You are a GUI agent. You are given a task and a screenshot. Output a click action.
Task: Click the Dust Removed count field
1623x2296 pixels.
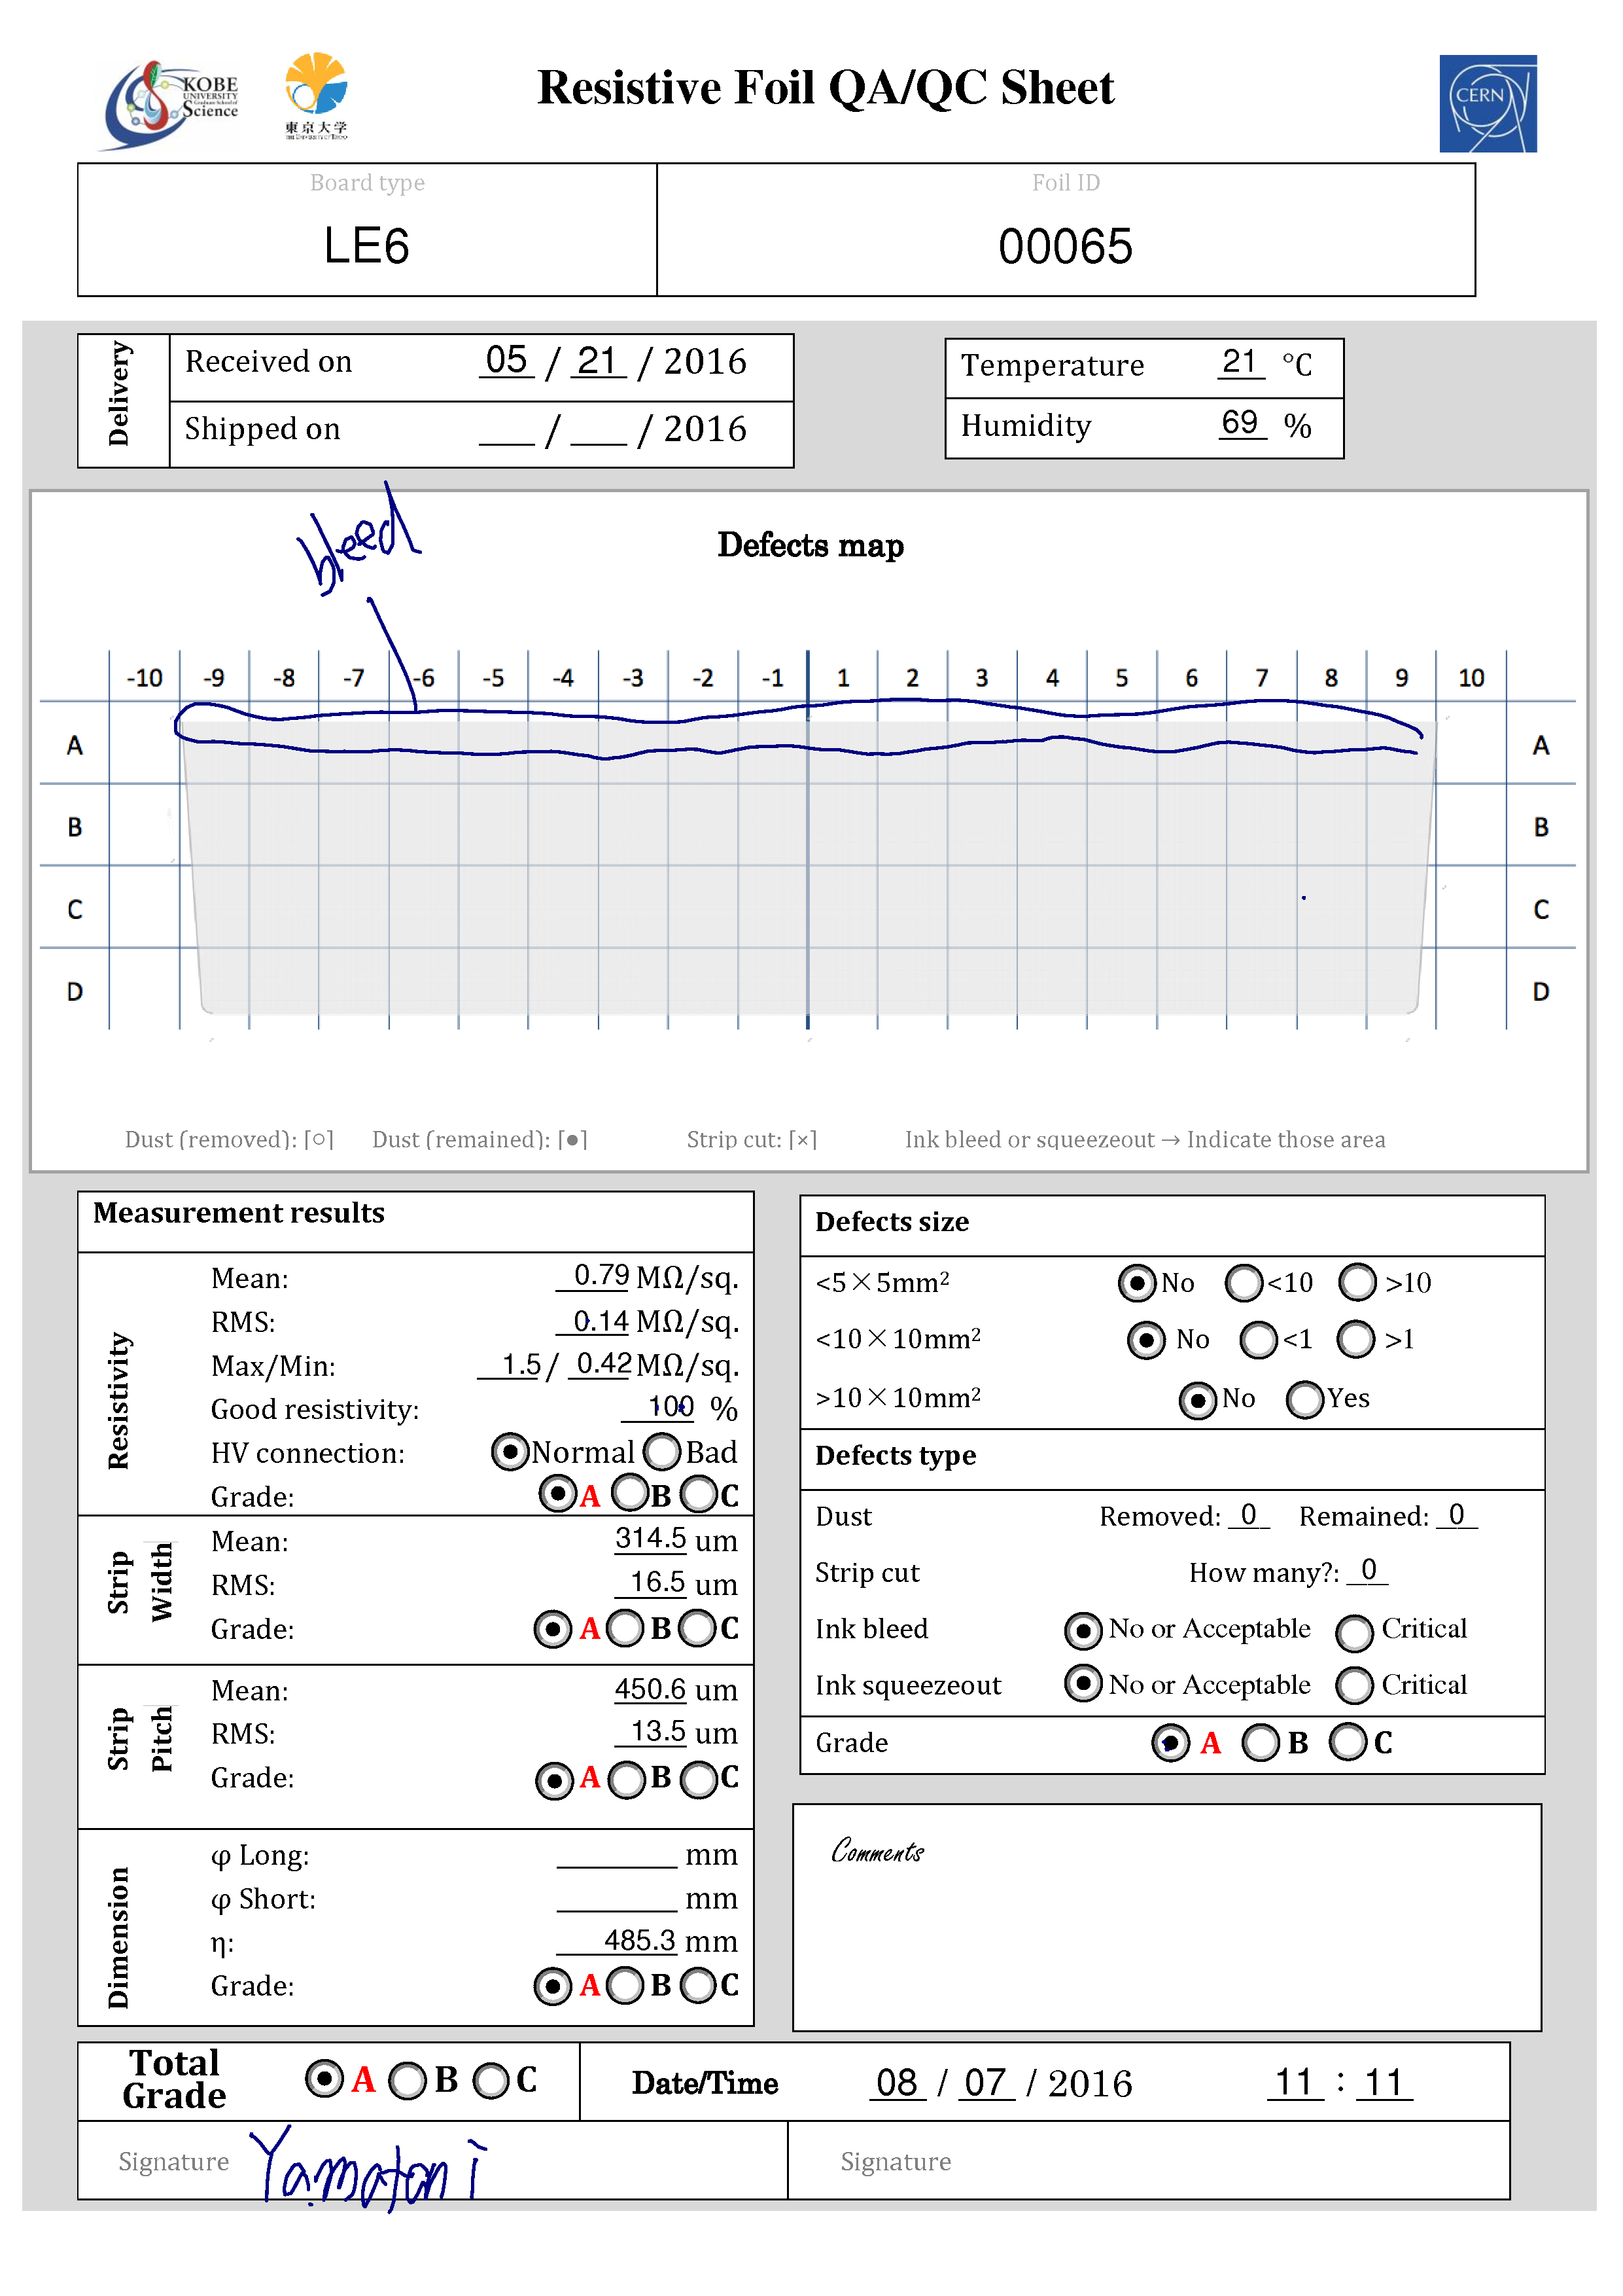(1248, 1515)
